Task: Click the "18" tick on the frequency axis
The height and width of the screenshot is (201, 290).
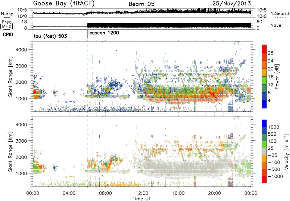Action: 24,22
